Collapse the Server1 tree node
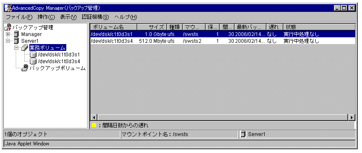This screenshot has width=362, height=153. (8, 41)
